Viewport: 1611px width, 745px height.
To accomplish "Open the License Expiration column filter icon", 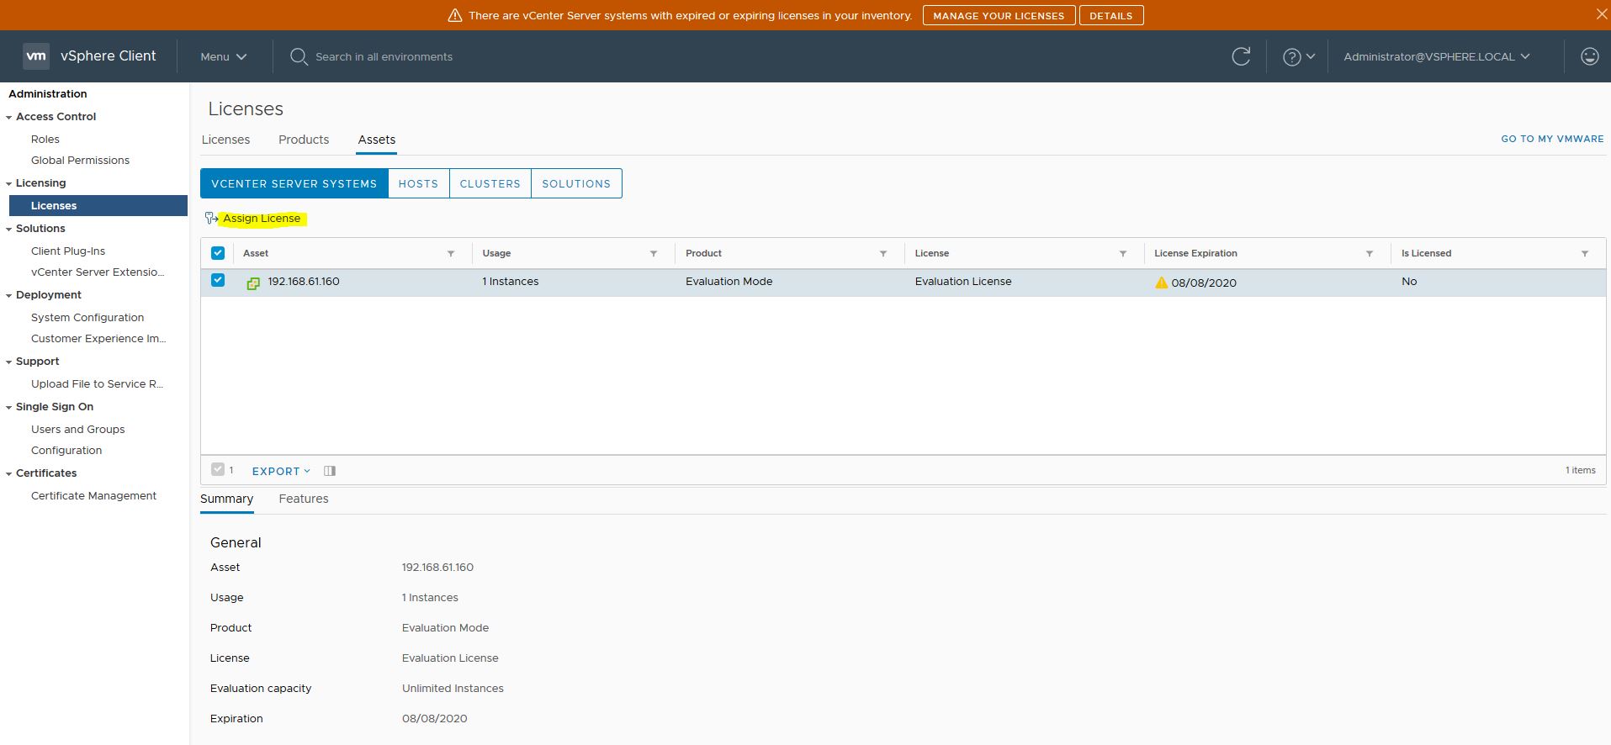I will pyautogui.click(x=1370, y=253).
